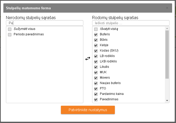Uncheck the Movers column
The image size is (176, 123).
pyautogui.click(x=96, y=78)
